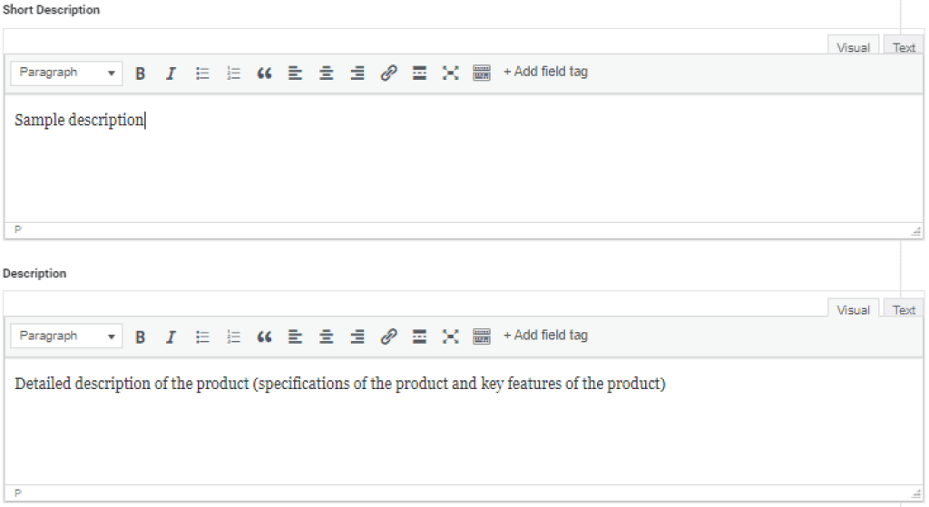Insert Read More tag in Description editor
Viewport: 929px width, 507px height.
point(419,336)
